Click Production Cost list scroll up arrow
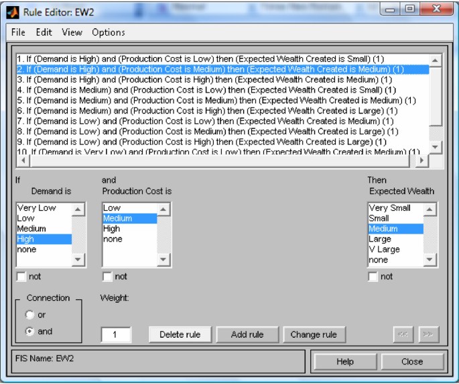459x384 pixels. tap(163, 209)
